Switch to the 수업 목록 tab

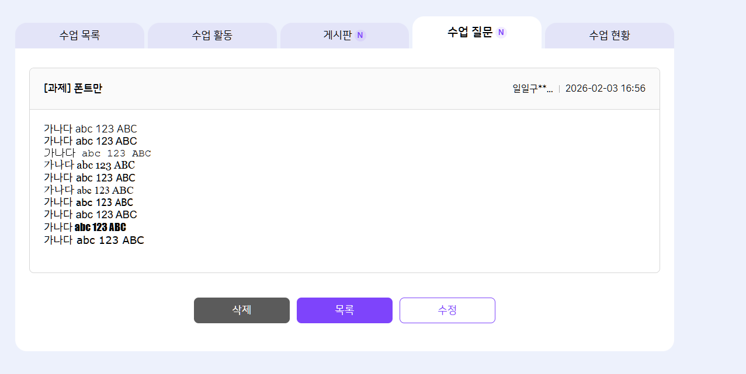[79, 35]
